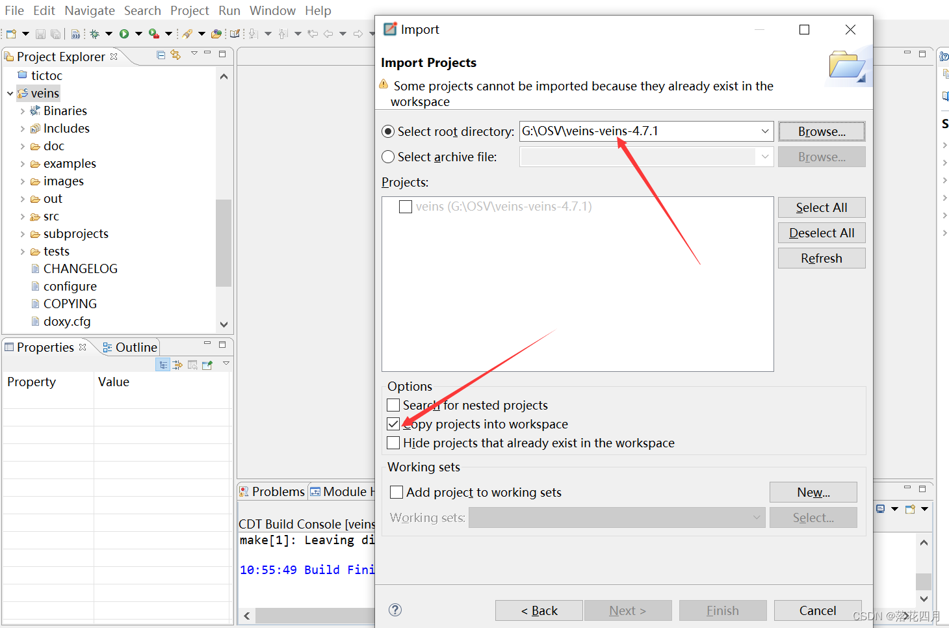Click the New working set button
949x628 pixels.
pos(813,492)
